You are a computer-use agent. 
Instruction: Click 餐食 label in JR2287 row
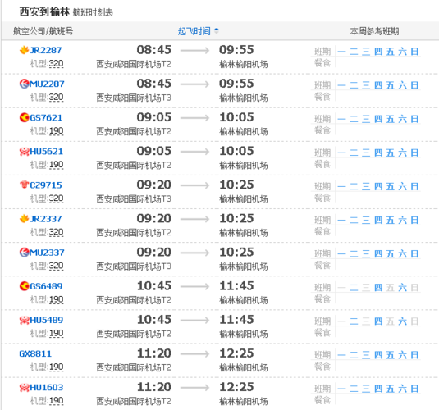click(322, 63)
